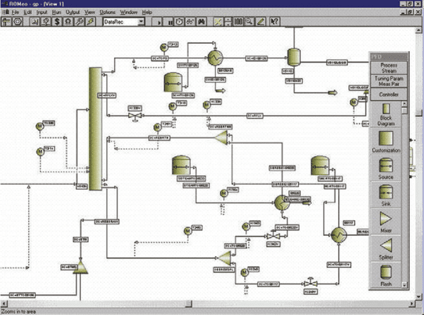The height and width of the screenshot is (315, 424).
Task: Click the dollar sign economics toolbar icon
Action: (x=57, y=21)
